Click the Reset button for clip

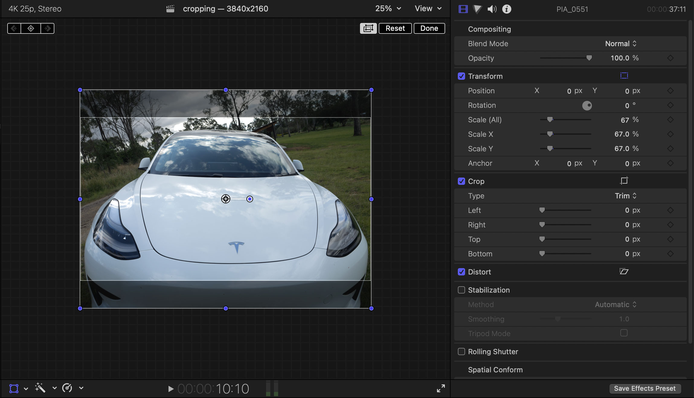(x=395, y=28)
